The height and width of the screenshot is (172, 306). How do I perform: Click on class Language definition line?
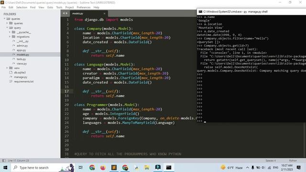coord(104,64)
